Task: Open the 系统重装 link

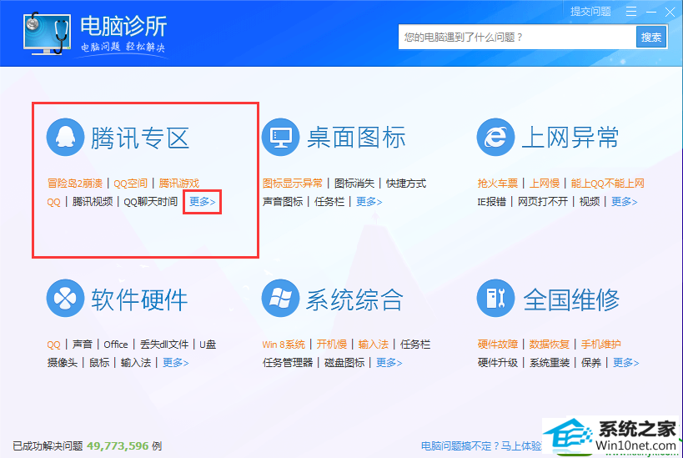Action: pyautogui.click(x=550, y=363)
